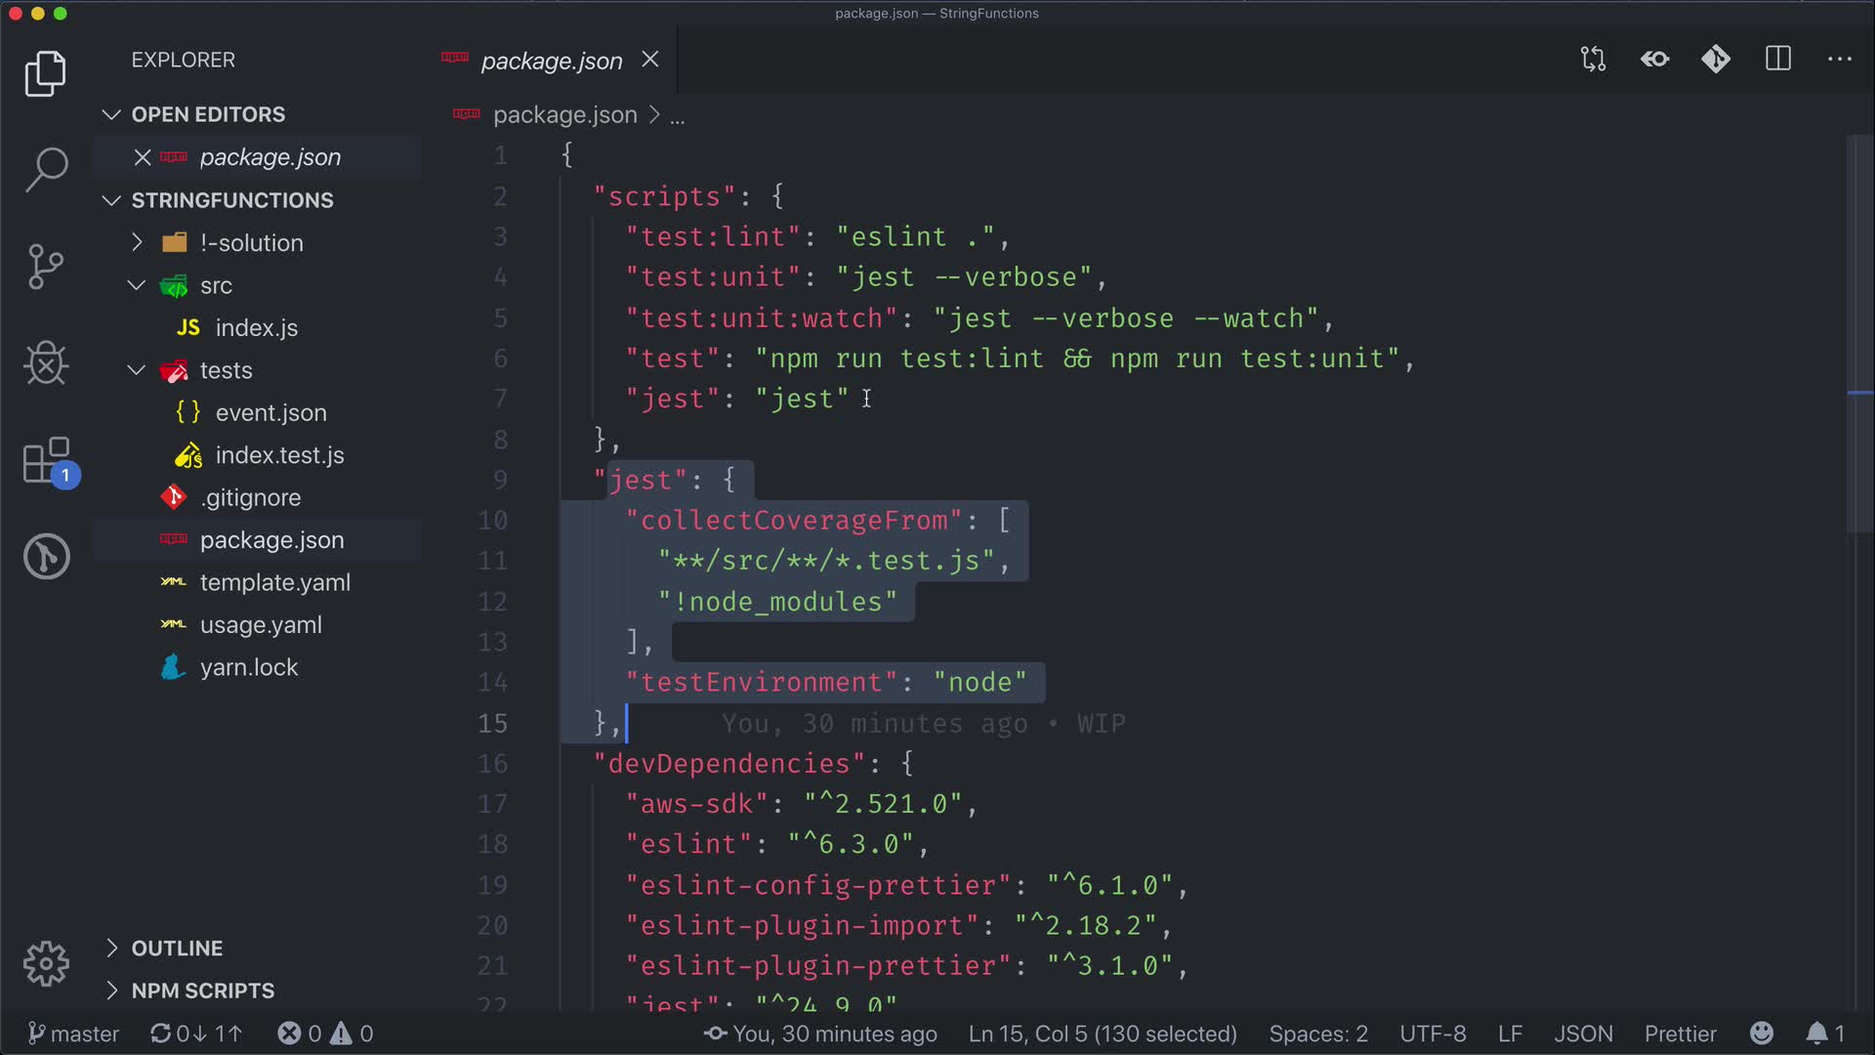Select the package.json editor tab
The width and height of the screenshot is (1875, 1055).
coord(551,61)
